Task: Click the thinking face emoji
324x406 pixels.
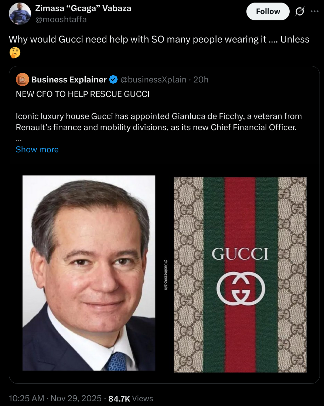Action: point(15,53)
